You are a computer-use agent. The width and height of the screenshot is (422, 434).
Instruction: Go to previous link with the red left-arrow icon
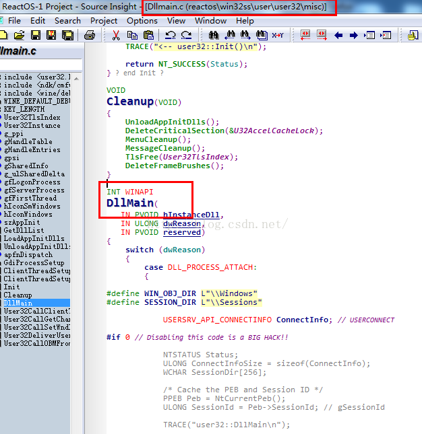tap(305, 35)
